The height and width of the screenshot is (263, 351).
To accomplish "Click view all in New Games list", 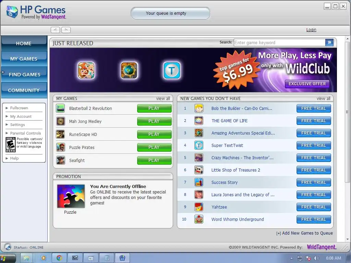I will pos(323,98).
